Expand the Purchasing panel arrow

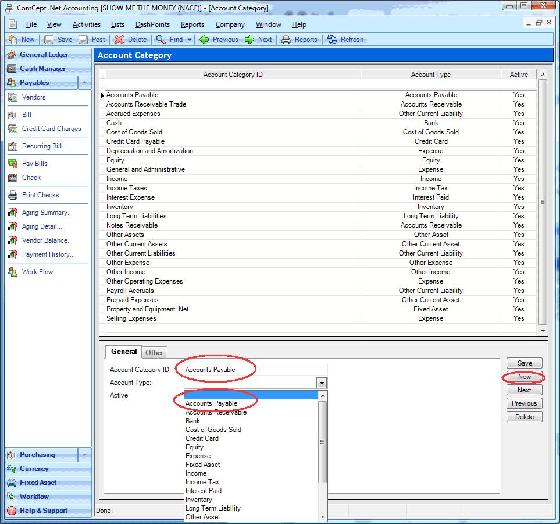coord(84,455)
